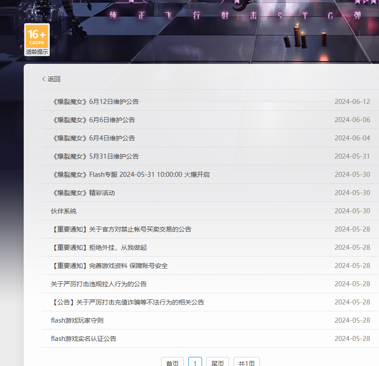The width and height of the screenshot is (379, 366).
Task: Open the 精彩活动 article
Action: coord(83,193)
